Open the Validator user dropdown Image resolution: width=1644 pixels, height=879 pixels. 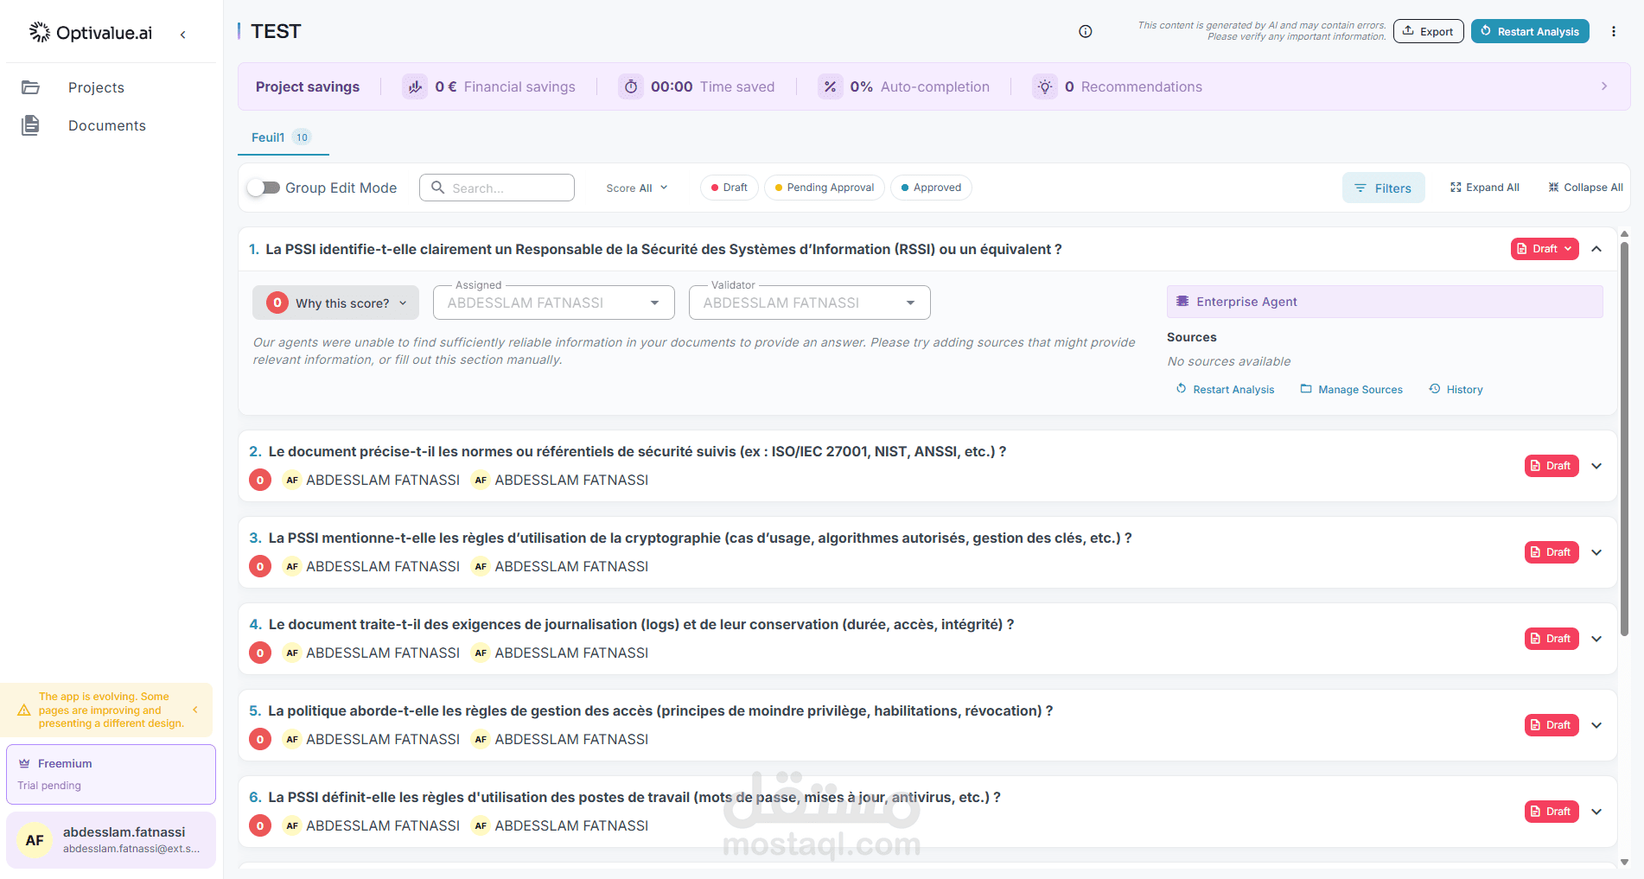[x=810, y=303]
